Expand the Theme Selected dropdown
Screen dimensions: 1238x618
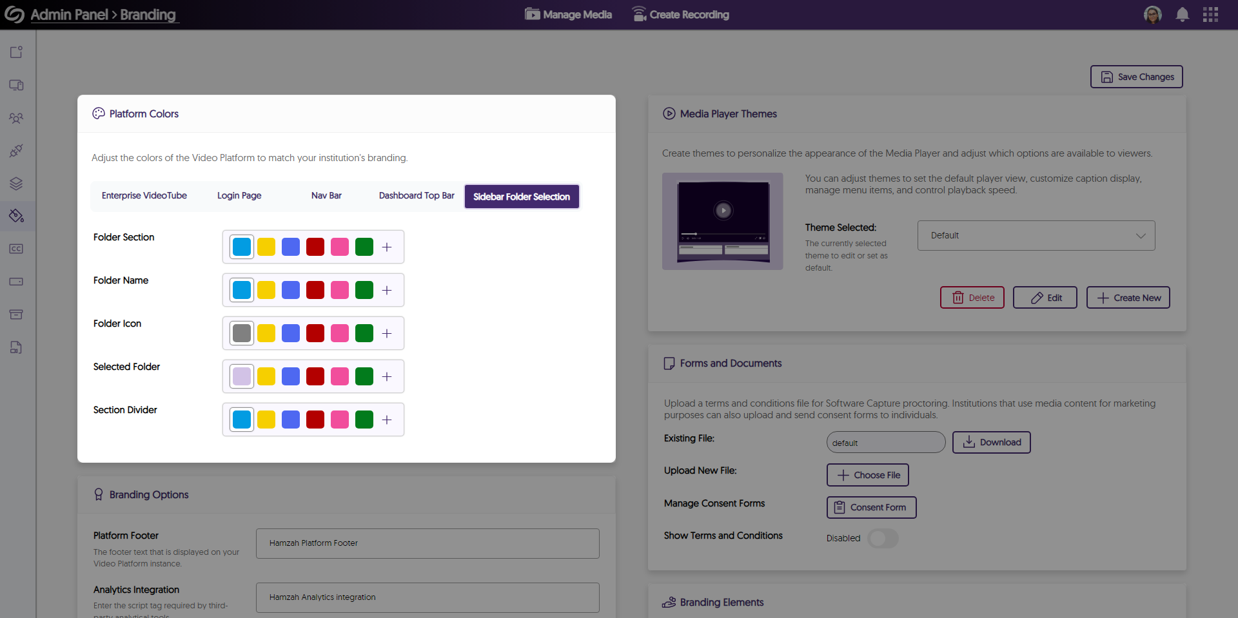click(x=1036, y=235)
